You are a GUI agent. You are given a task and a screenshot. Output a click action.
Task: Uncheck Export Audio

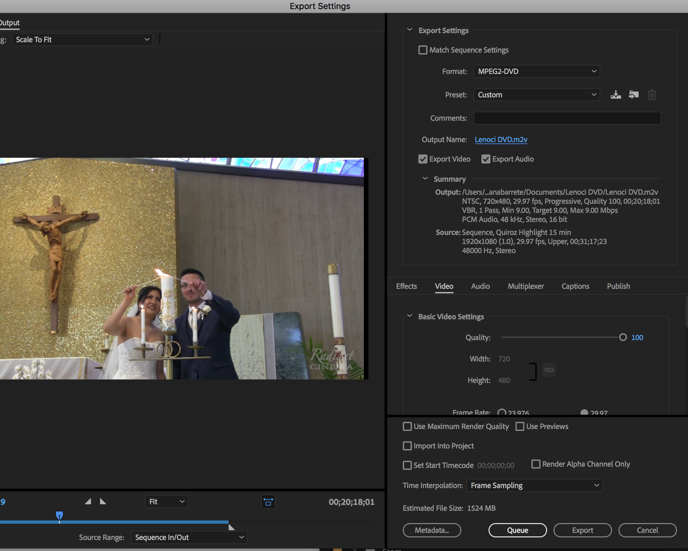486,159
